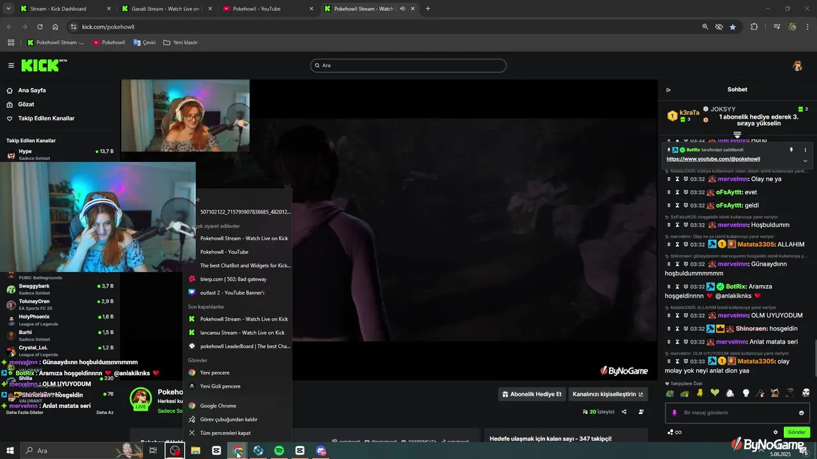Viewport: 817px width, 459px height.
Task: Open the emoji picker in message box
Action: point(802,412)
